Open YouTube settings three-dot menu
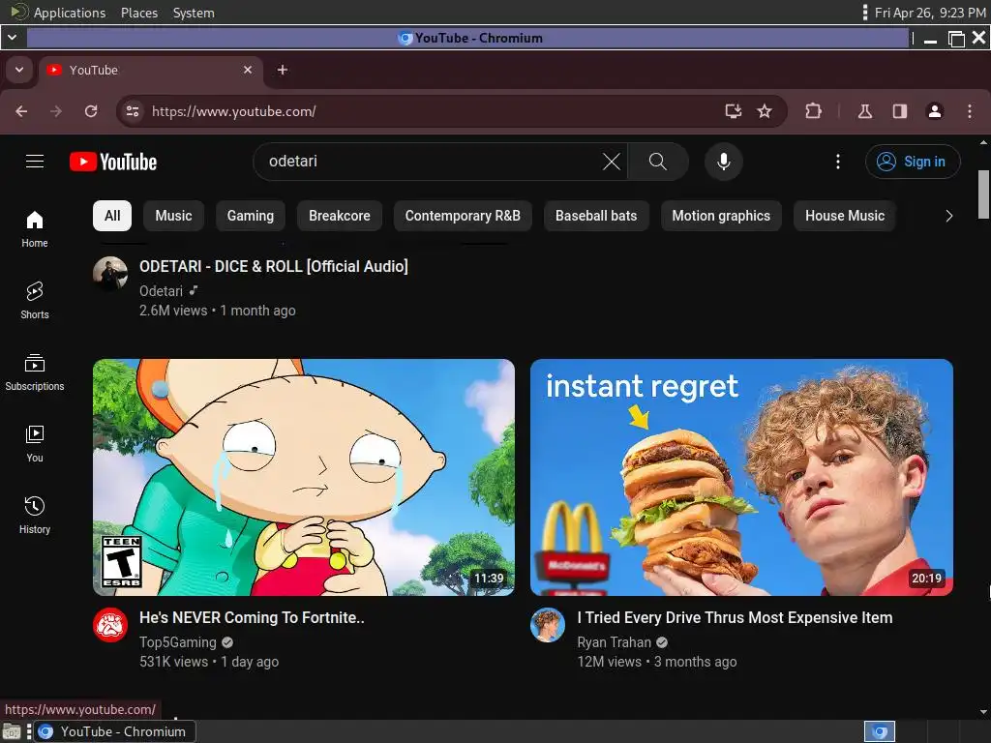 click(838, 162)
